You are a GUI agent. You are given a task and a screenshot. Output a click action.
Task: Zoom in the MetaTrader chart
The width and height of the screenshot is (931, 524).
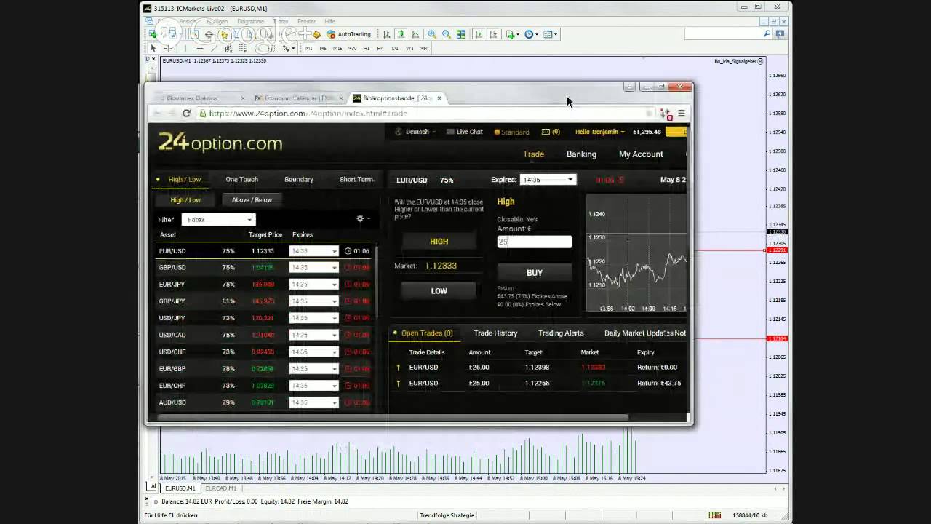click(x=432, y=34)
